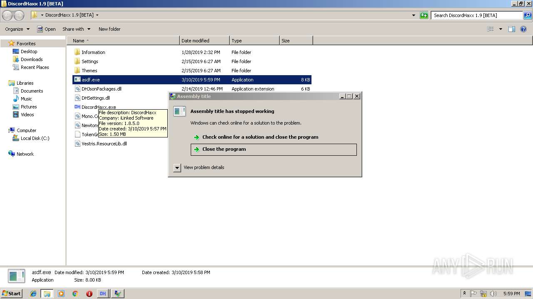Select Favorites in the navigation pane
Image resolution: width=533 pixels, height=299 pixels.
[26, 44]
